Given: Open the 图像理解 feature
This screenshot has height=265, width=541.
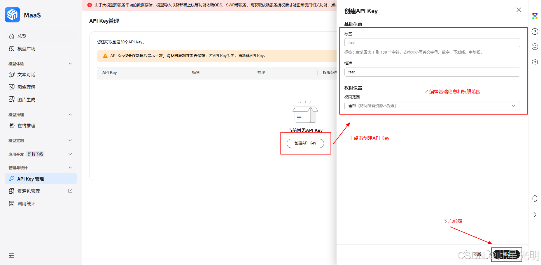Looking at the screenshot, I should pos(26,87).
